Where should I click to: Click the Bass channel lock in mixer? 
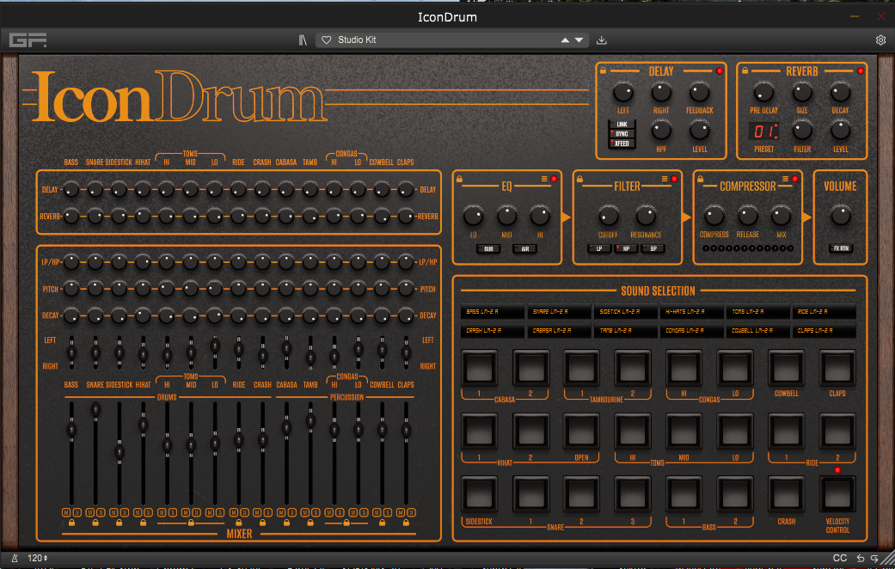(x=71, y=523)
